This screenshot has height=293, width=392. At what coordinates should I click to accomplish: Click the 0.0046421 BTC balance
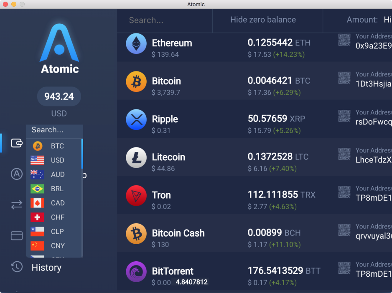(279, 81)
